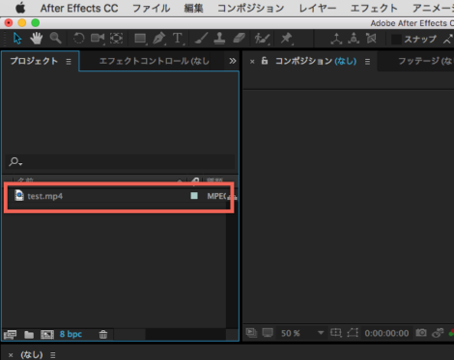Select the Pen tool
Screen dimensions: 454x360
click(x=158, y=39)
